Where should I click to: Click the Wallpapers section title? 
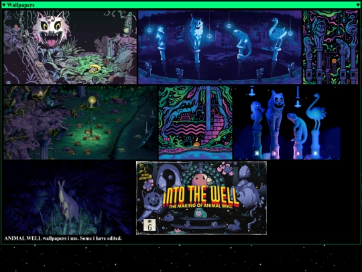point(21,5)
